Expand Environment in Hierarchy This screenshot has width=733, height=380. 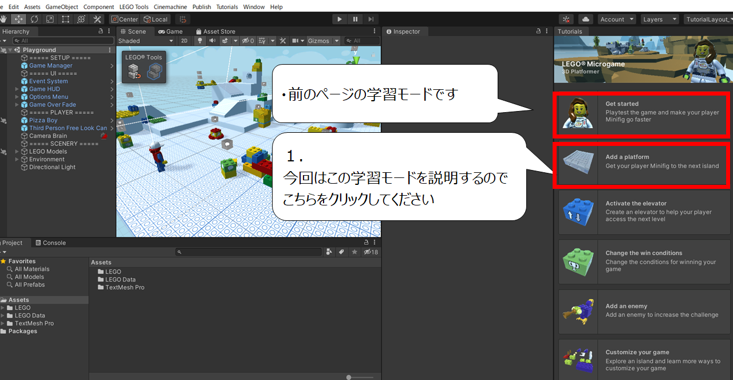17,159
